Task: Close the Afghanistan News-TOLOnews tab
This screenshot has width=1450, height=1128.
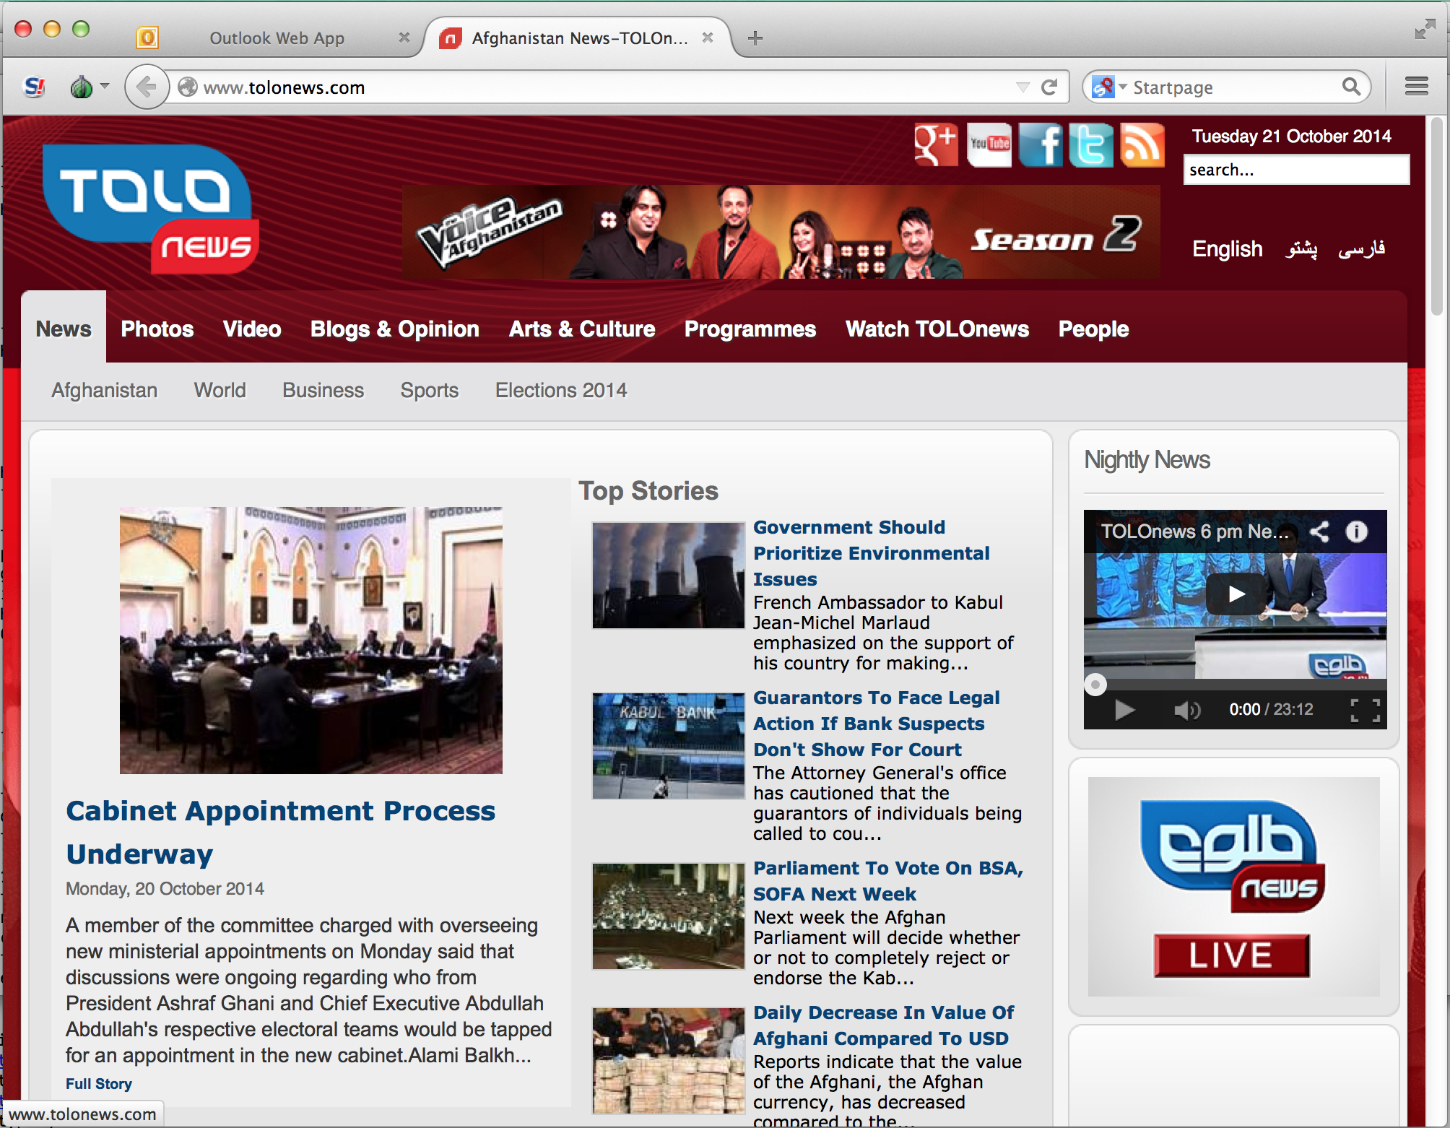Action: (708, 37)
